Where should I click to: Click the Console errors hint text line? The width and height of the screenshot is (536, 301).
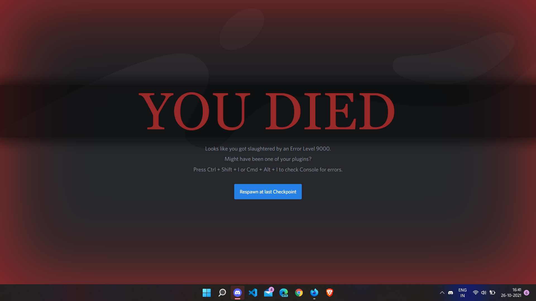click(268, 169)
